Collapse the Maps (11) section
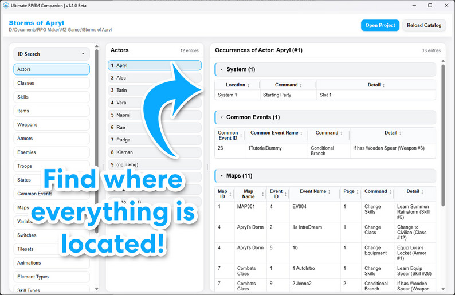The height and width of the screenshot is (295, 455). 222,176
